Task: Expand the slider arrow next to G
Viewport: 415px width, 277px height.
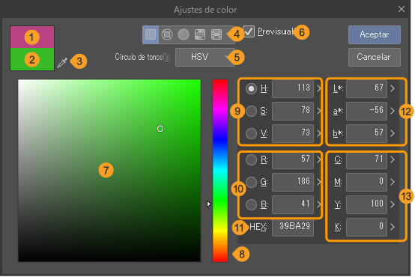Action: click(318, 182)
